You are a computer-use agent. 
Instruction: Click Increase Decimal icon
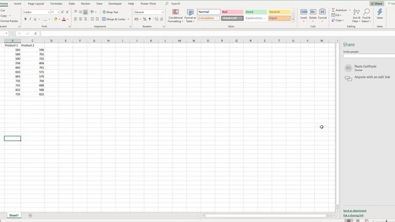156,19
